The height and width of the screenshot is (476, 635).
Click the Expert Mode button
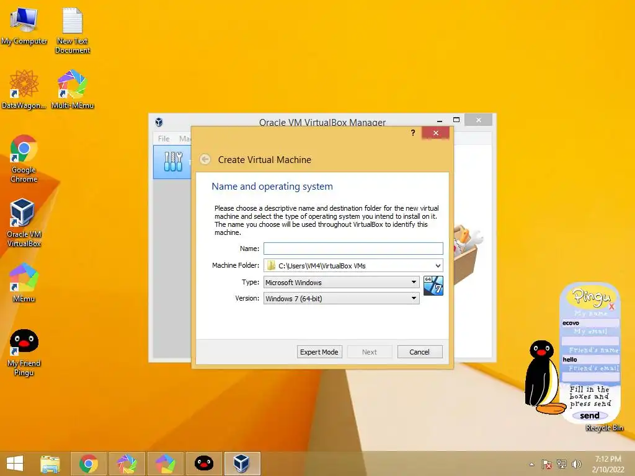tap(319, 352)
